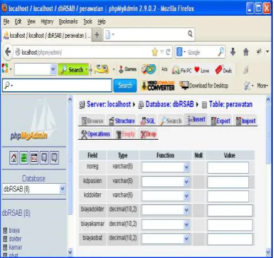Screen dimensions: 274x258
Task: Open the File menu
Action: point(6,21)
